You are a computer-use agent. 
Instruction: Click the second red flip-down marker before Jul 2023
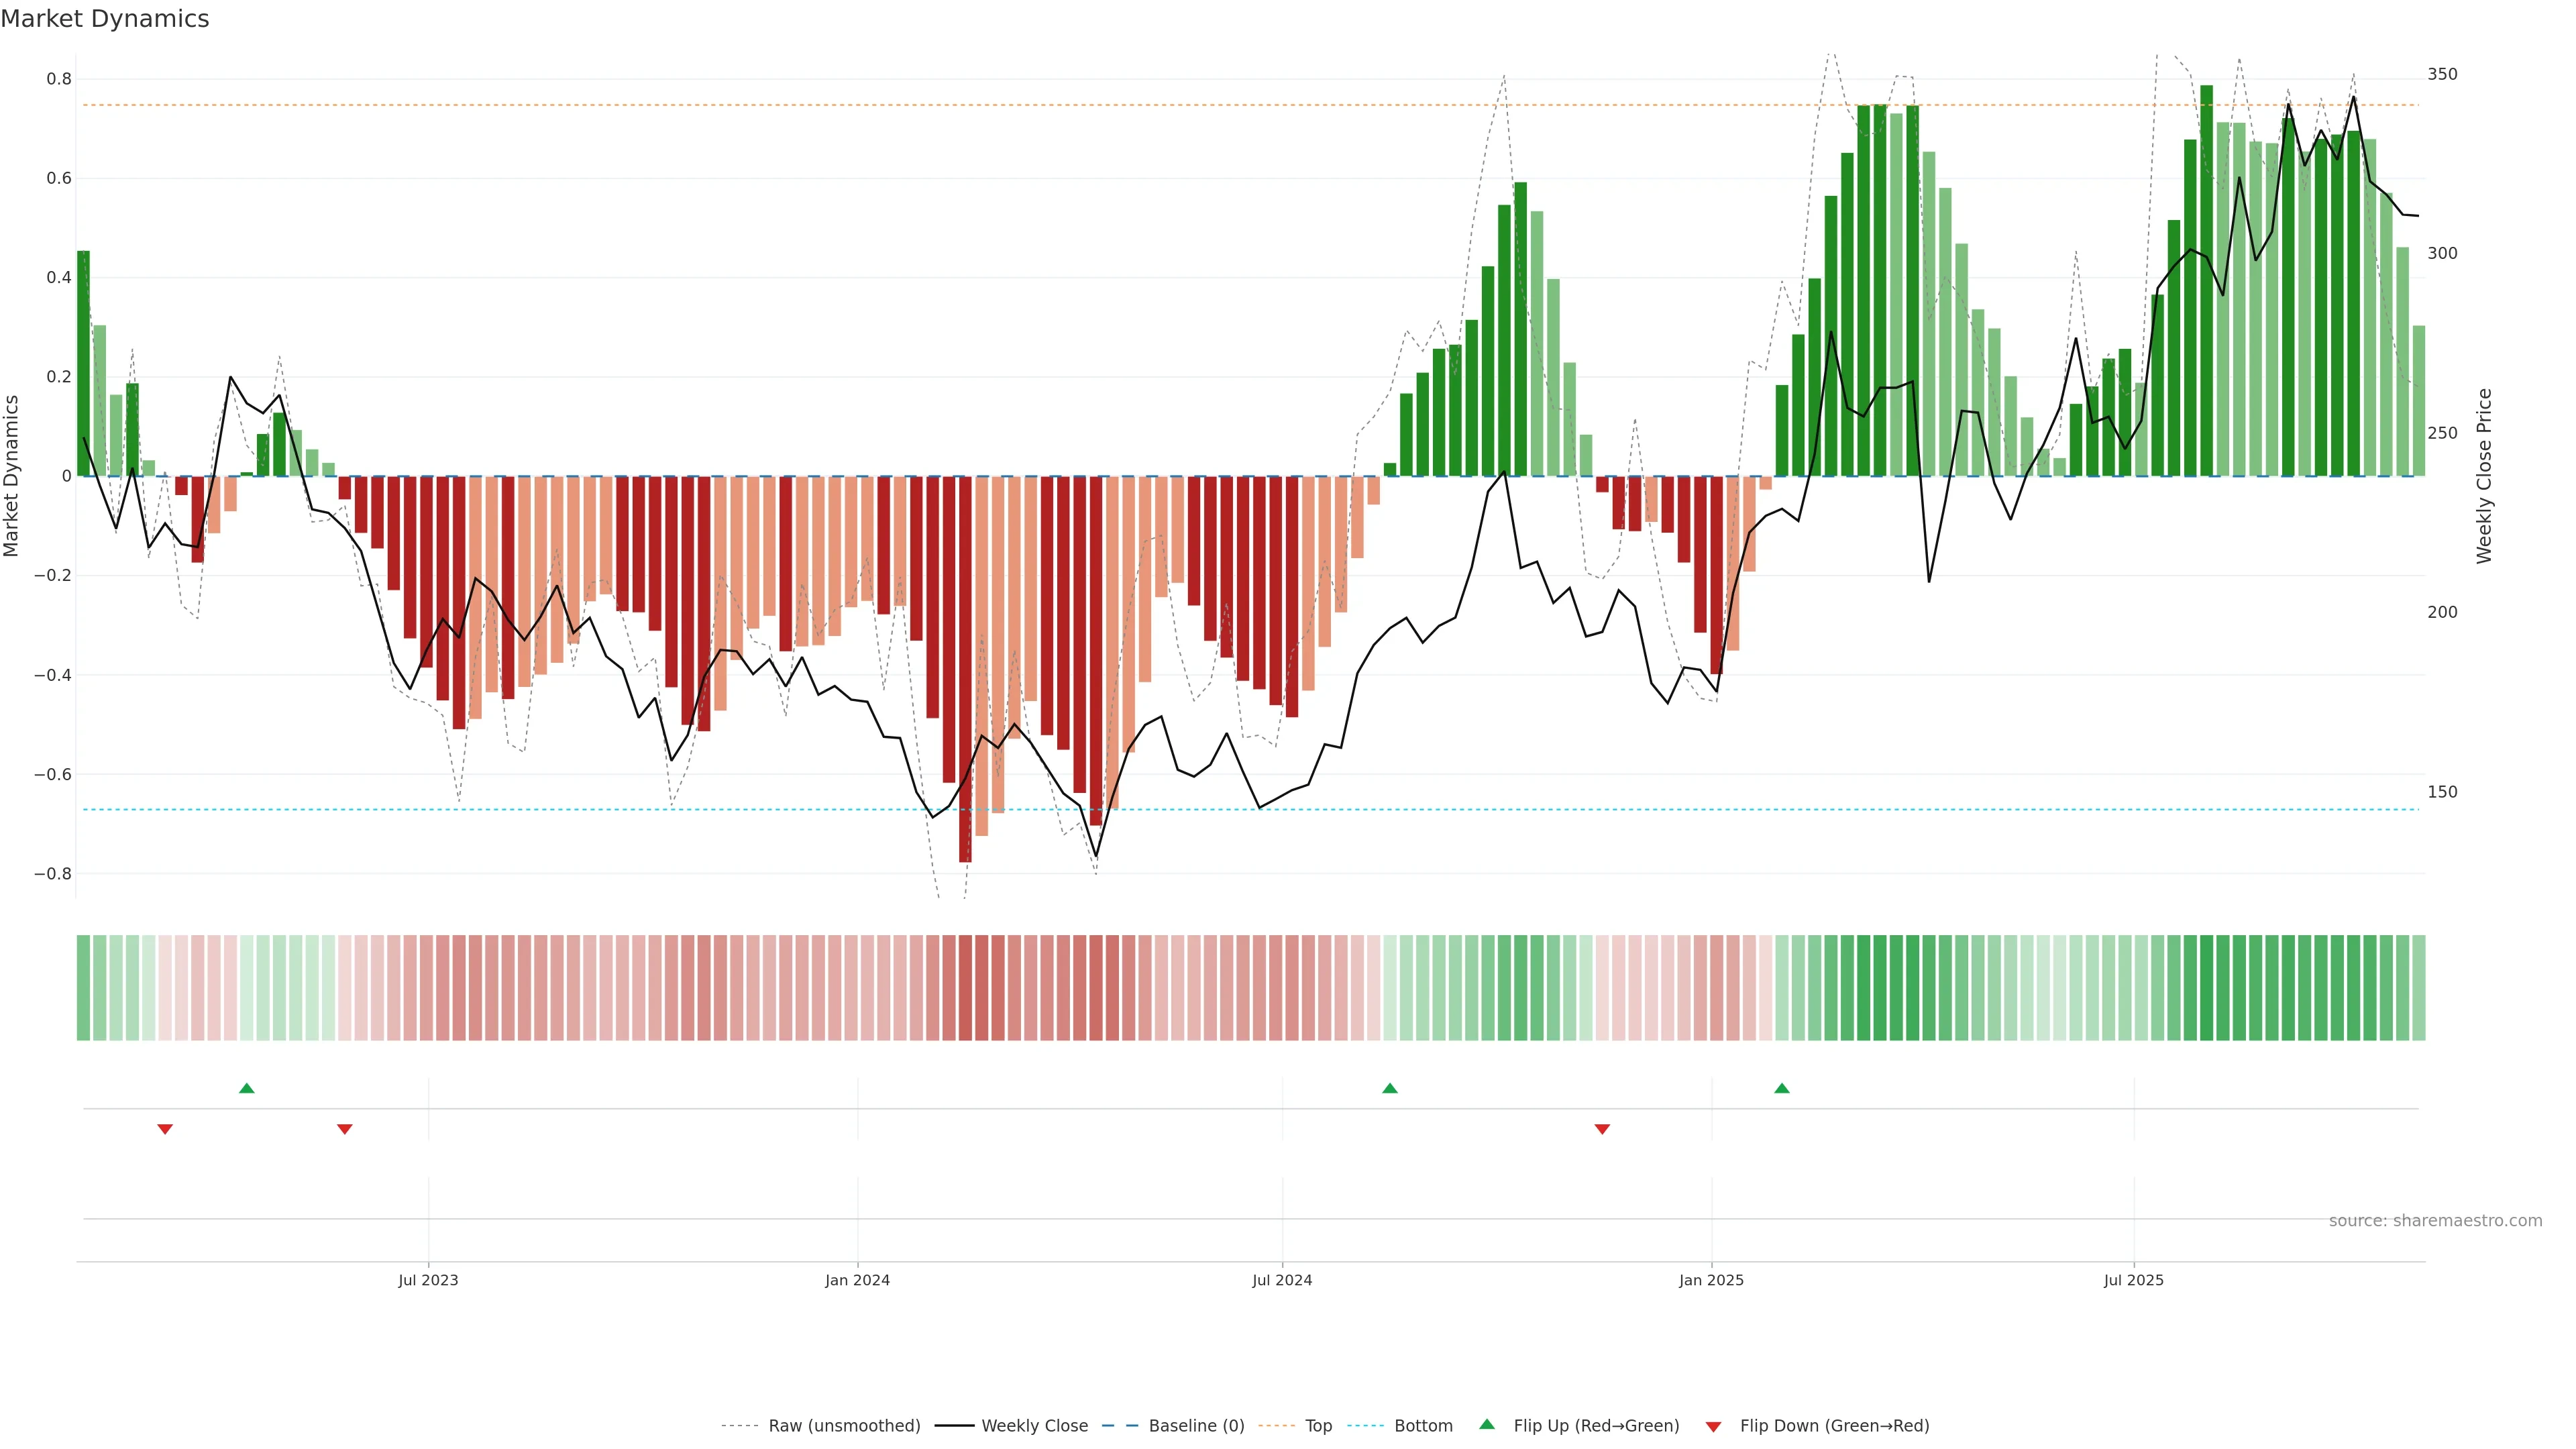click(x=345, y=1129)
